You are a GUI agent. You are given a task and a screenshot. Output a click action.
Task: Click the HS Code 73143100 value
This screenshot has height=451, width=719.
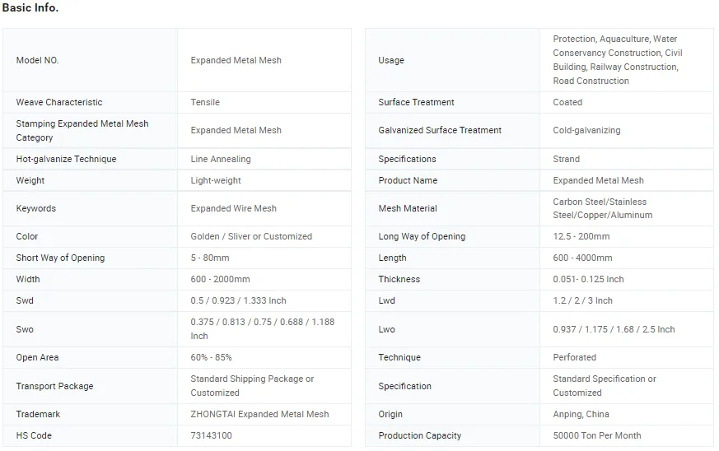point(211,435)
